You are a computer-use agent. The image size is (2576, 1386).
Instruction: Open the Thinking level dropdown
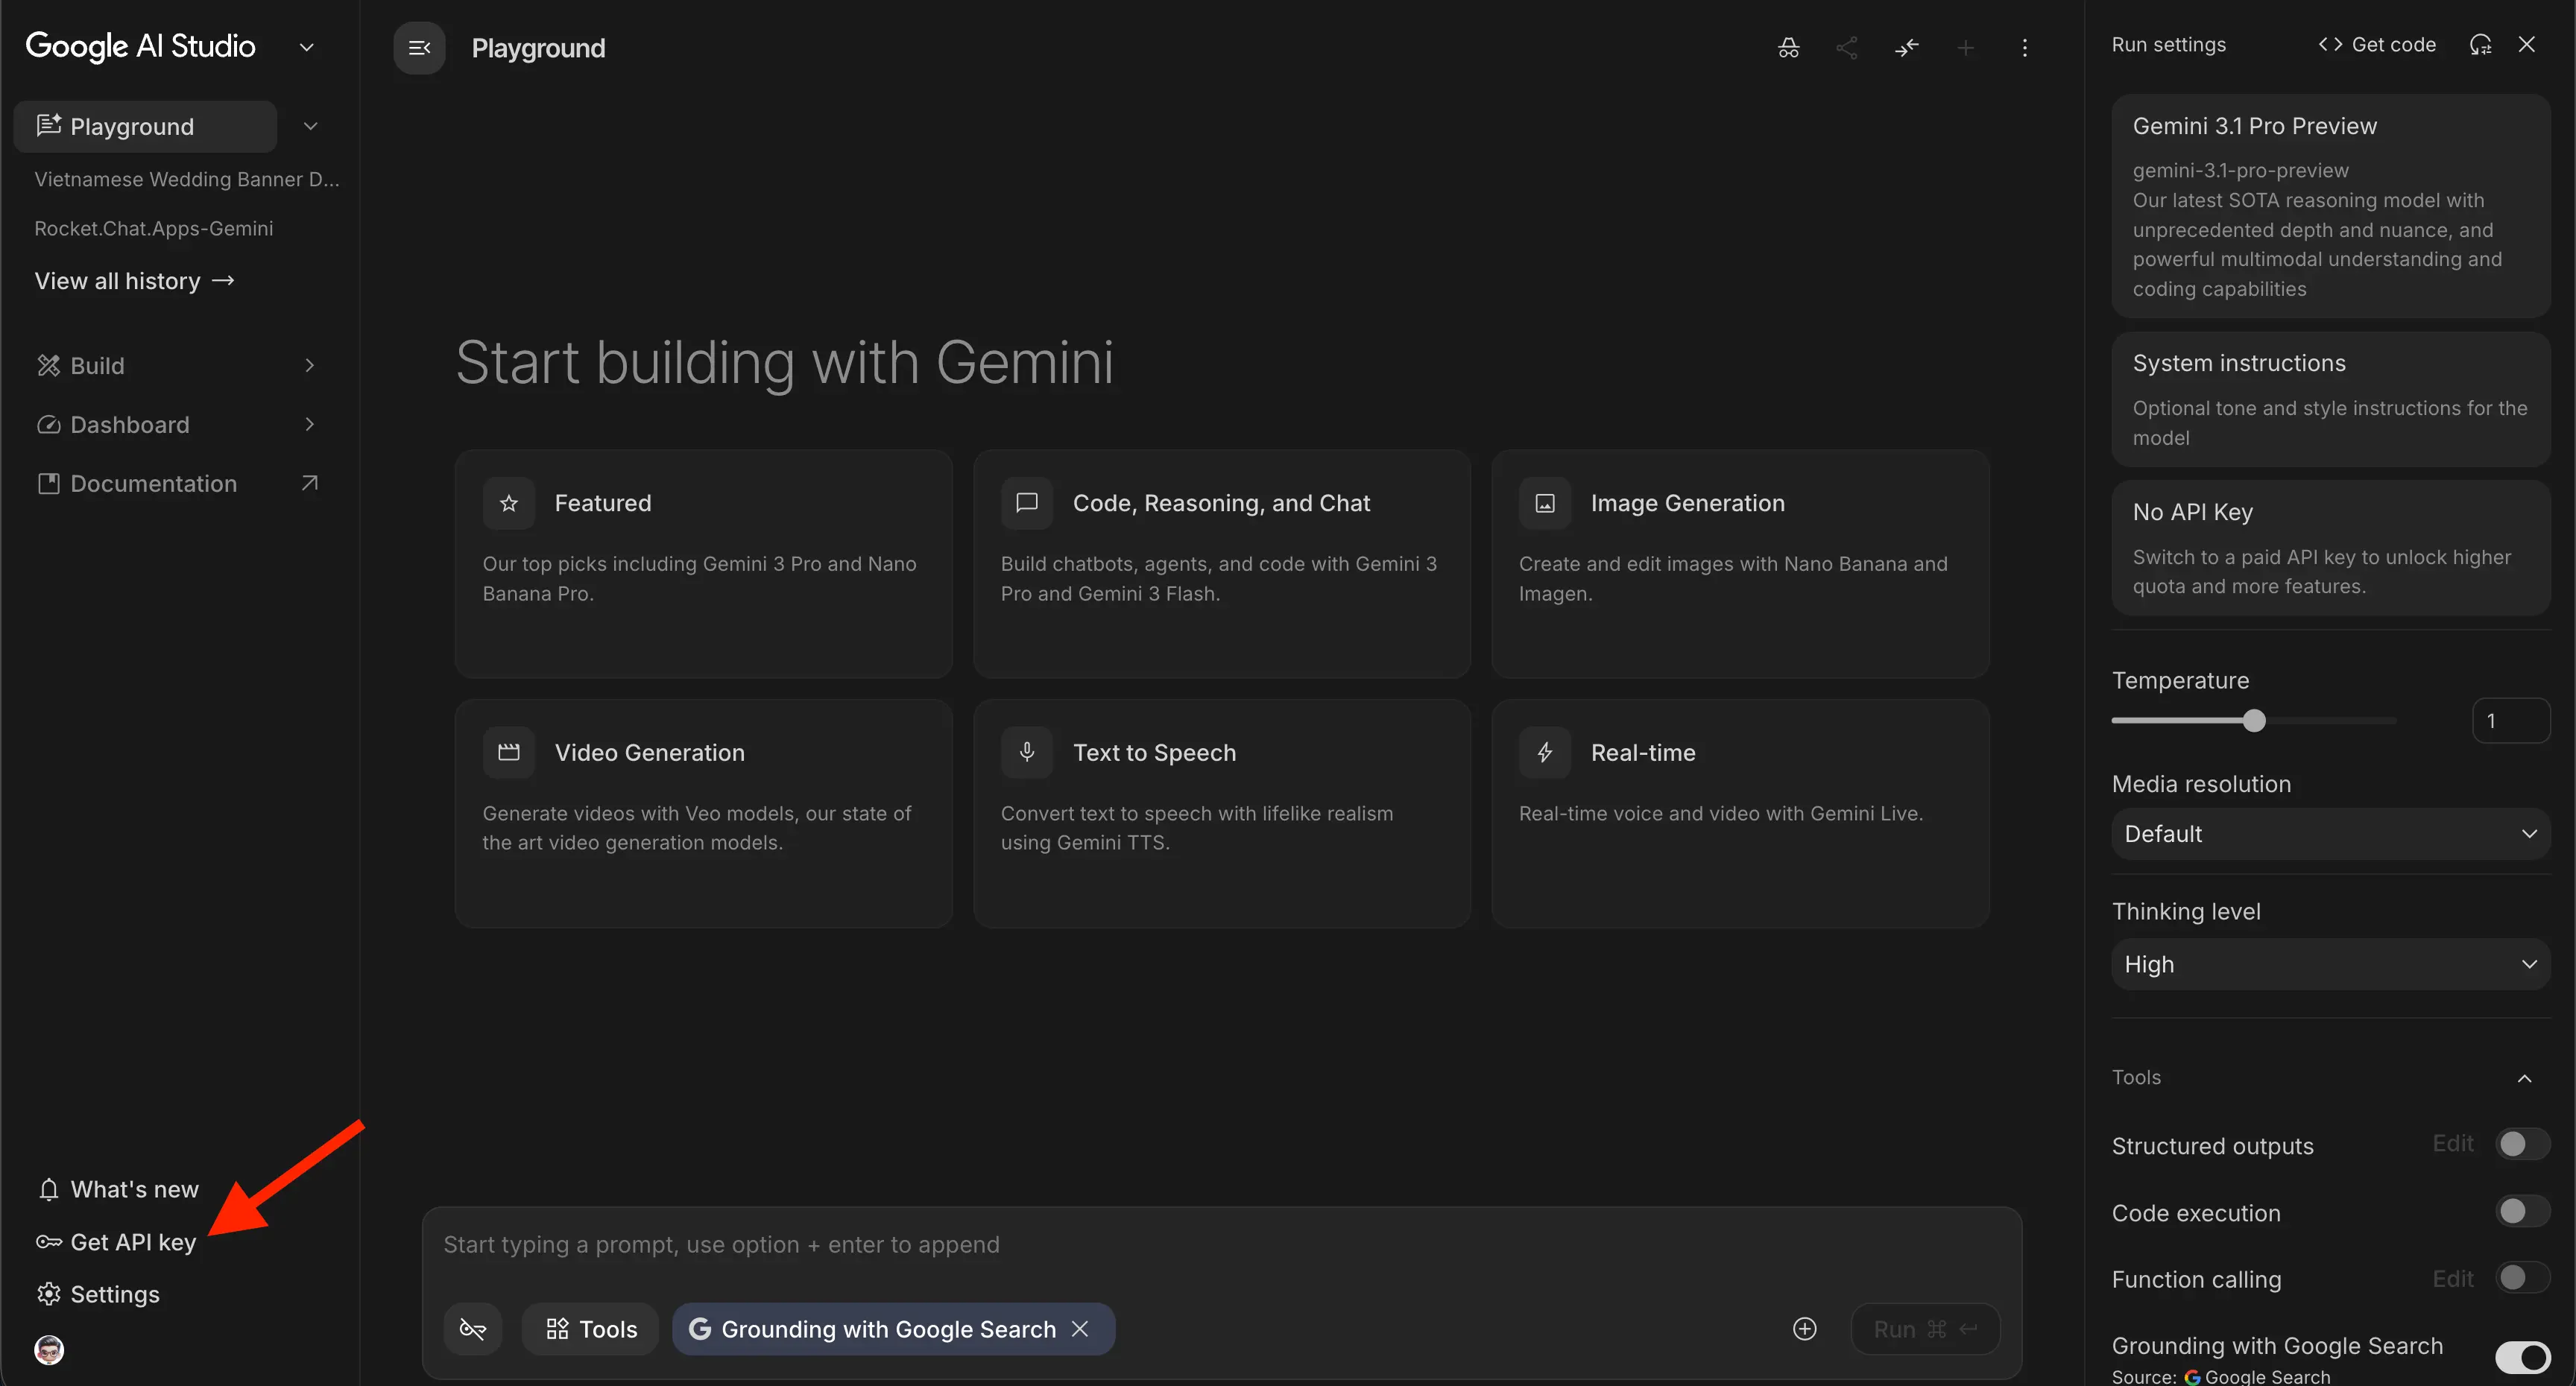[2330, 964]
